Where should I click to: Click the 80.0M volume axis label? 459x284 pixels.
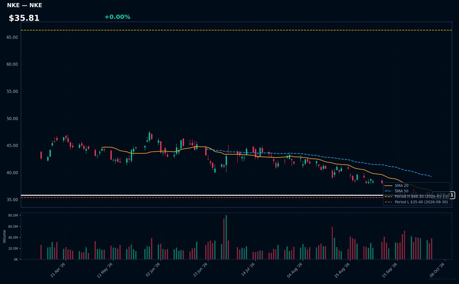[x=13, y=215]
